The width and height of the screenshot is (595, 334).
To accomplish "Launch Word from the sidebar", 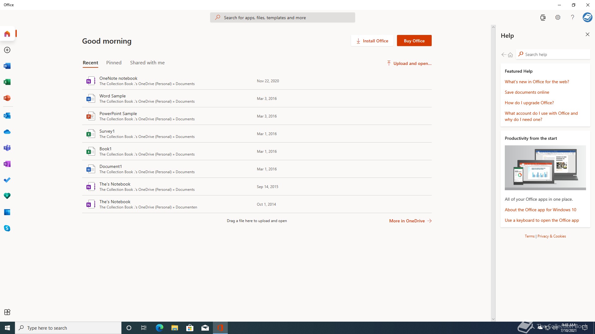I will tap(7, 66).
